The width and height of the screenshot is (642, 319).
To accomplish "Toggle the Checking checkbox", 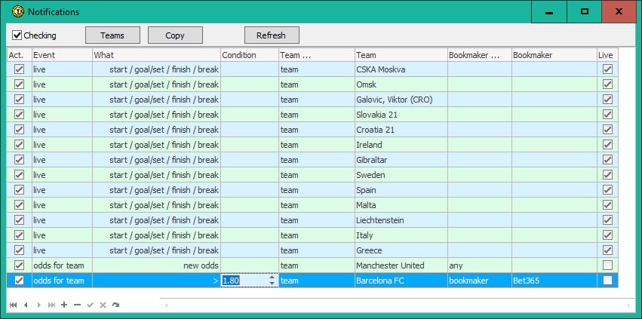I will pyautogui.click(x=17, y=35).
